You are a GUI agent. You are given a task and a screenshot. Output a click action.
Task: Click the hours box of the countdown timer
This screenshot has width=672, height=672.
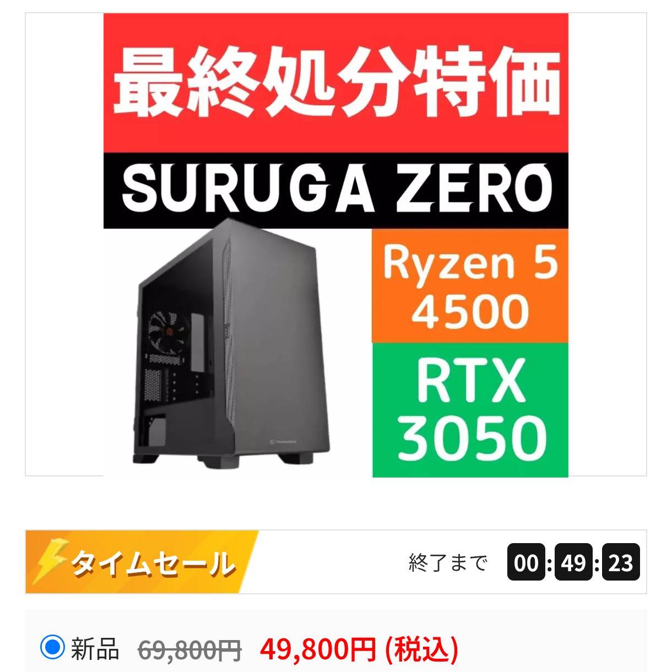(526, 562)
